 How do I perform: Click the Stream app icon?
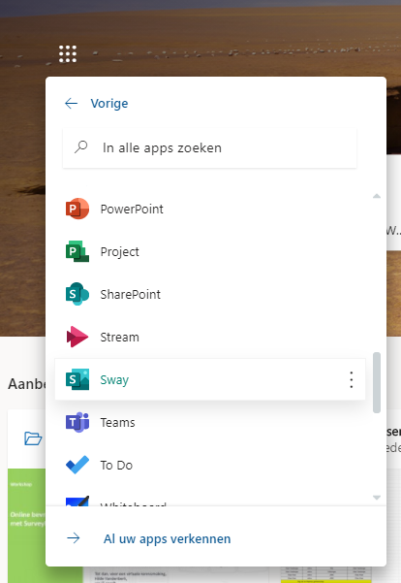[x=77, y=337]
